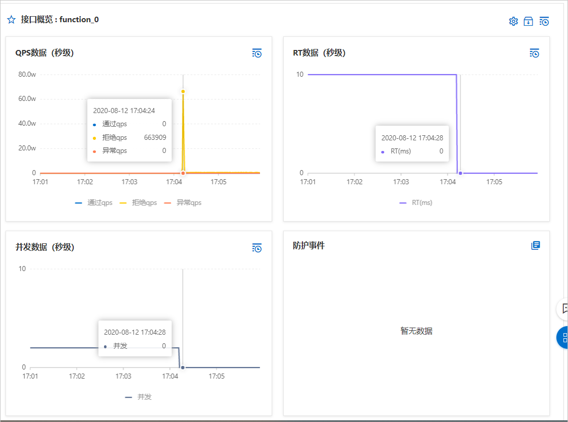
Task: Star the function_0 interface as favorite
Action: coord(11,20)
